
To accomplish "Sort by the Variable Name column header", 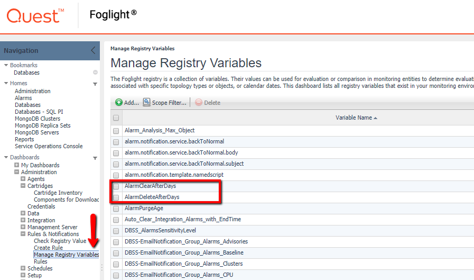I will click(356, 118).
